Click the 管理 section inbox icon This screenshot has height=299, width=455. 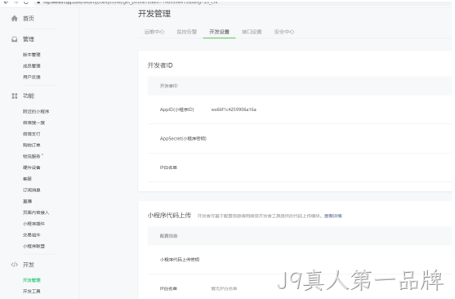tap(14, 39)
